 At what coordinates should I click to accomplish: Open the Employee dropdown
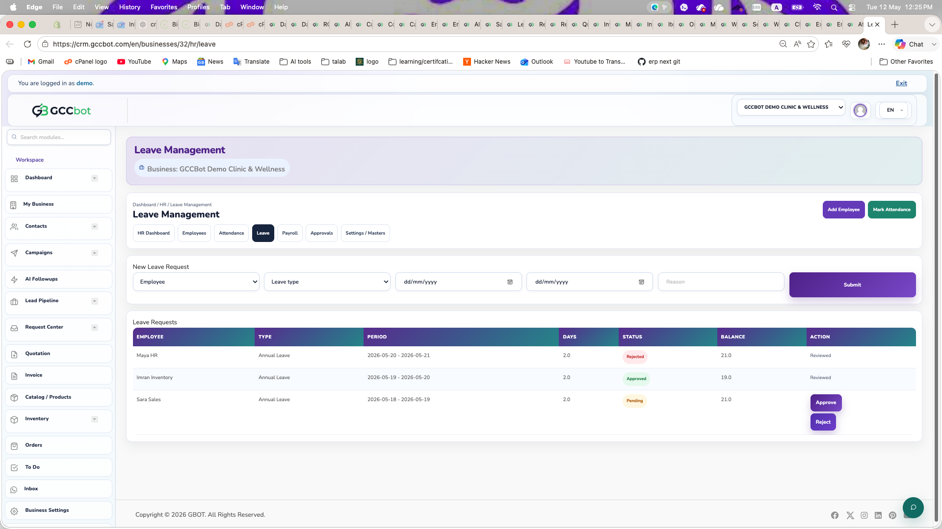pos(196,282)
